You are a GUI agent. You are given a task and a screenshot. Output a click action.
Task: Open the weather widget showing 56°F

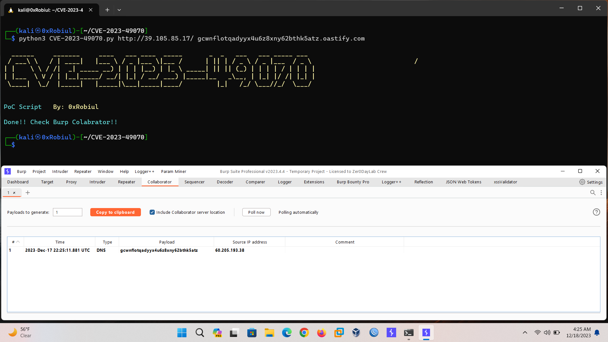[x=20, y=332]
